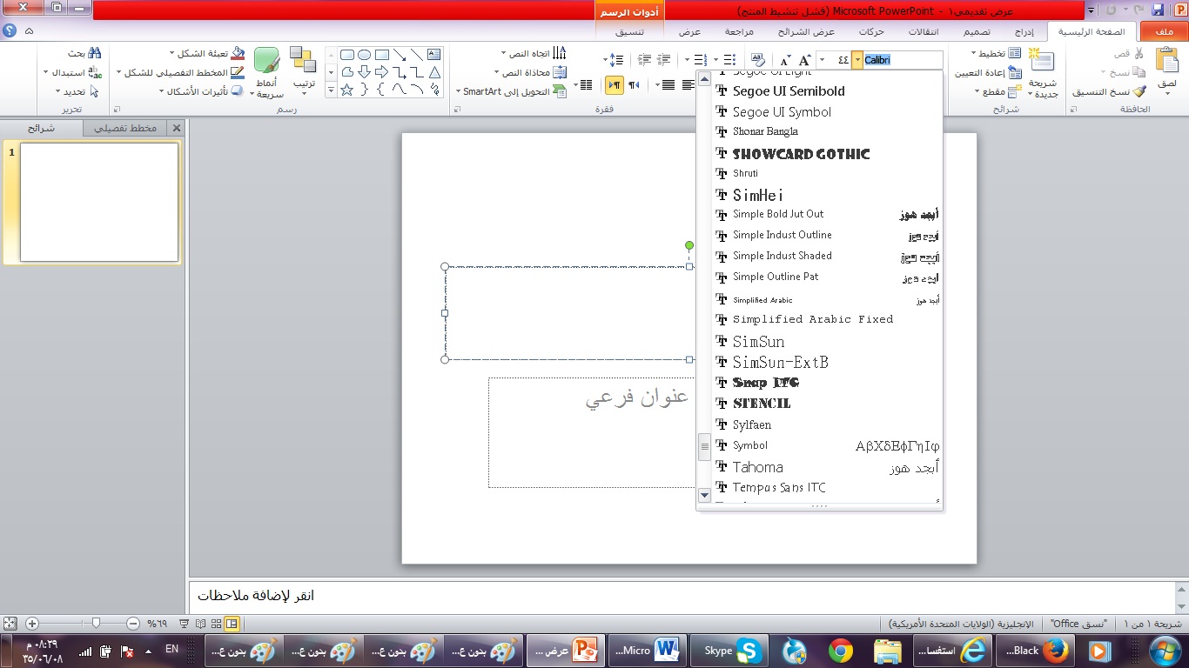Switch to the Outline pane tab
Screen dimensions: 1189x668
[125, 128]
